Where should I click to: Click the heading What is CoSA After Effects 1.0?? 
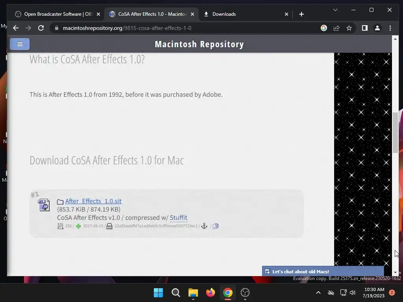click(87, 59)
